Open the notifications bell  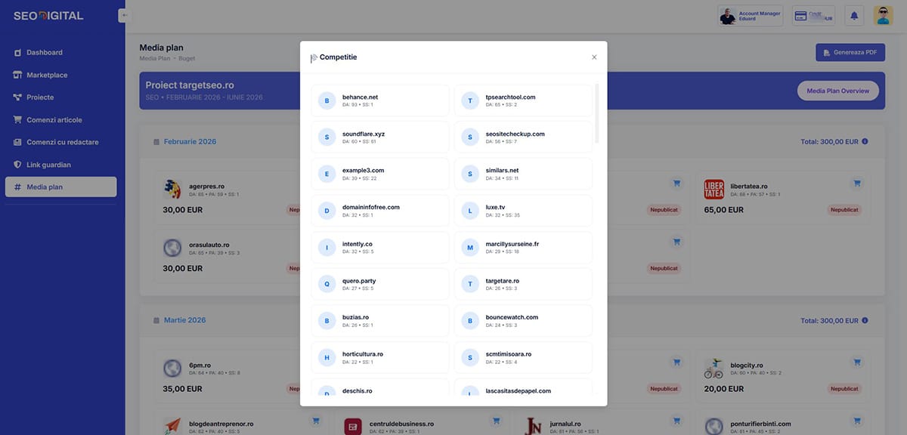click(855, 16)
